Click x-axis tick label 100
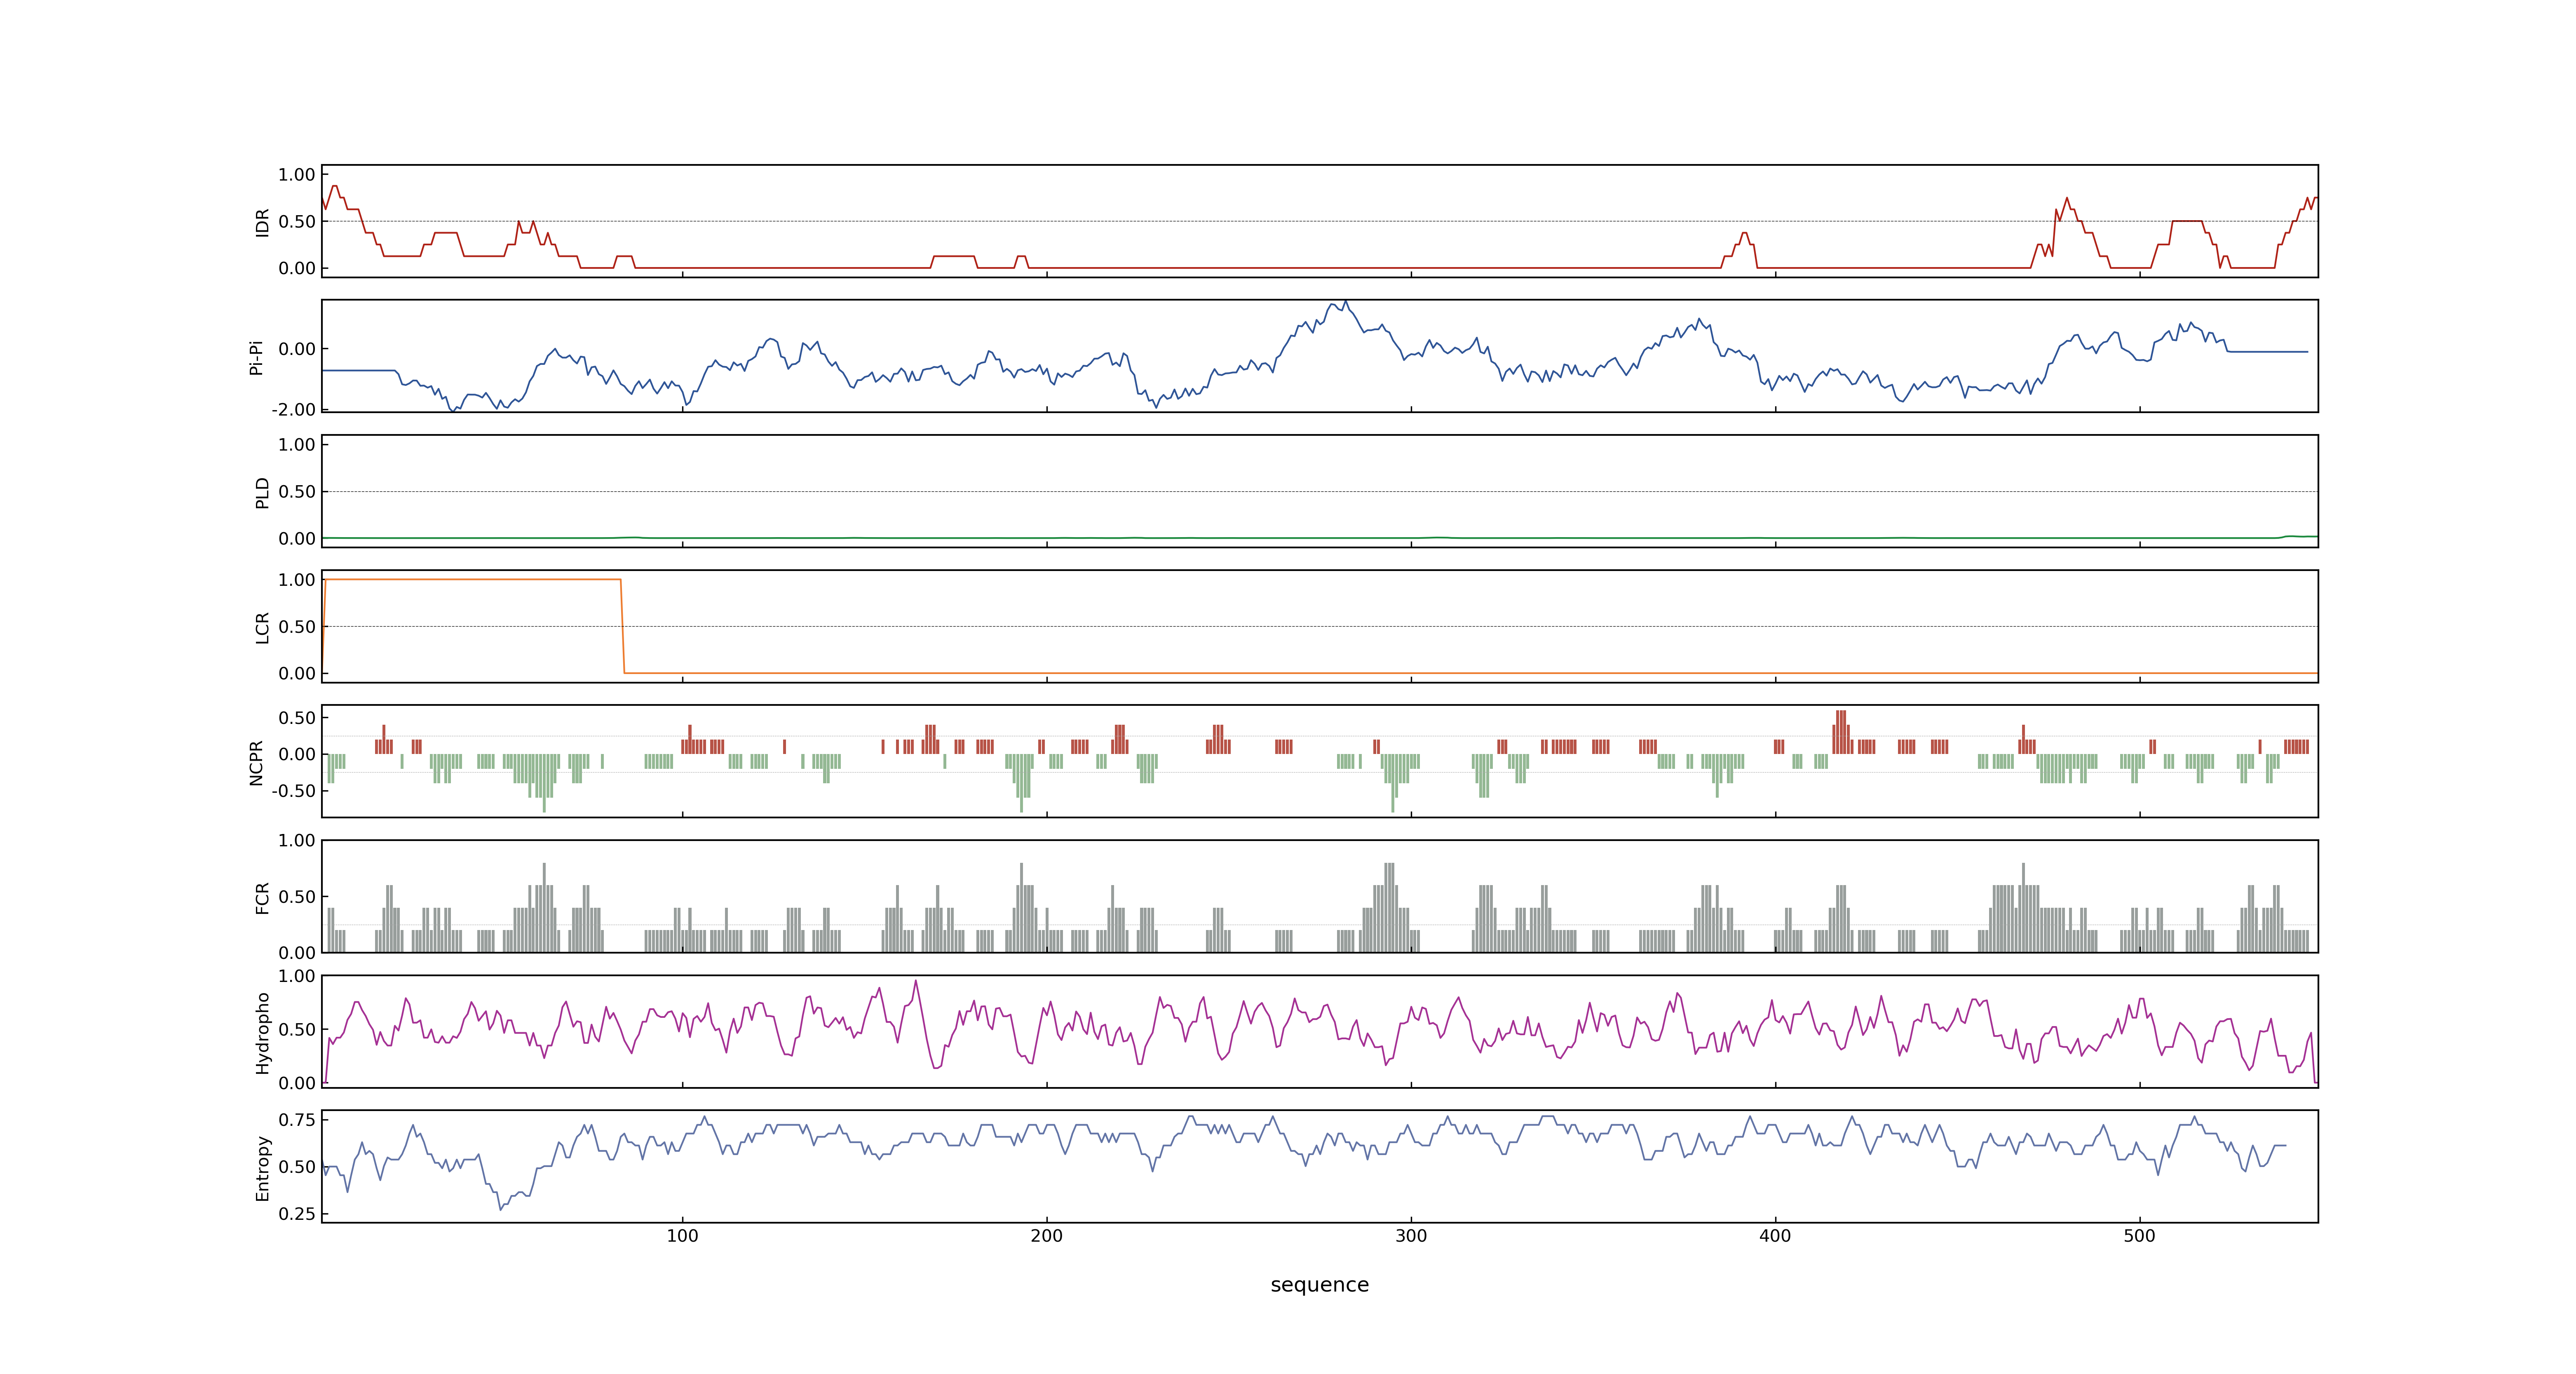Viewport: 2576px width, 1374px height. click(682, 1235)
